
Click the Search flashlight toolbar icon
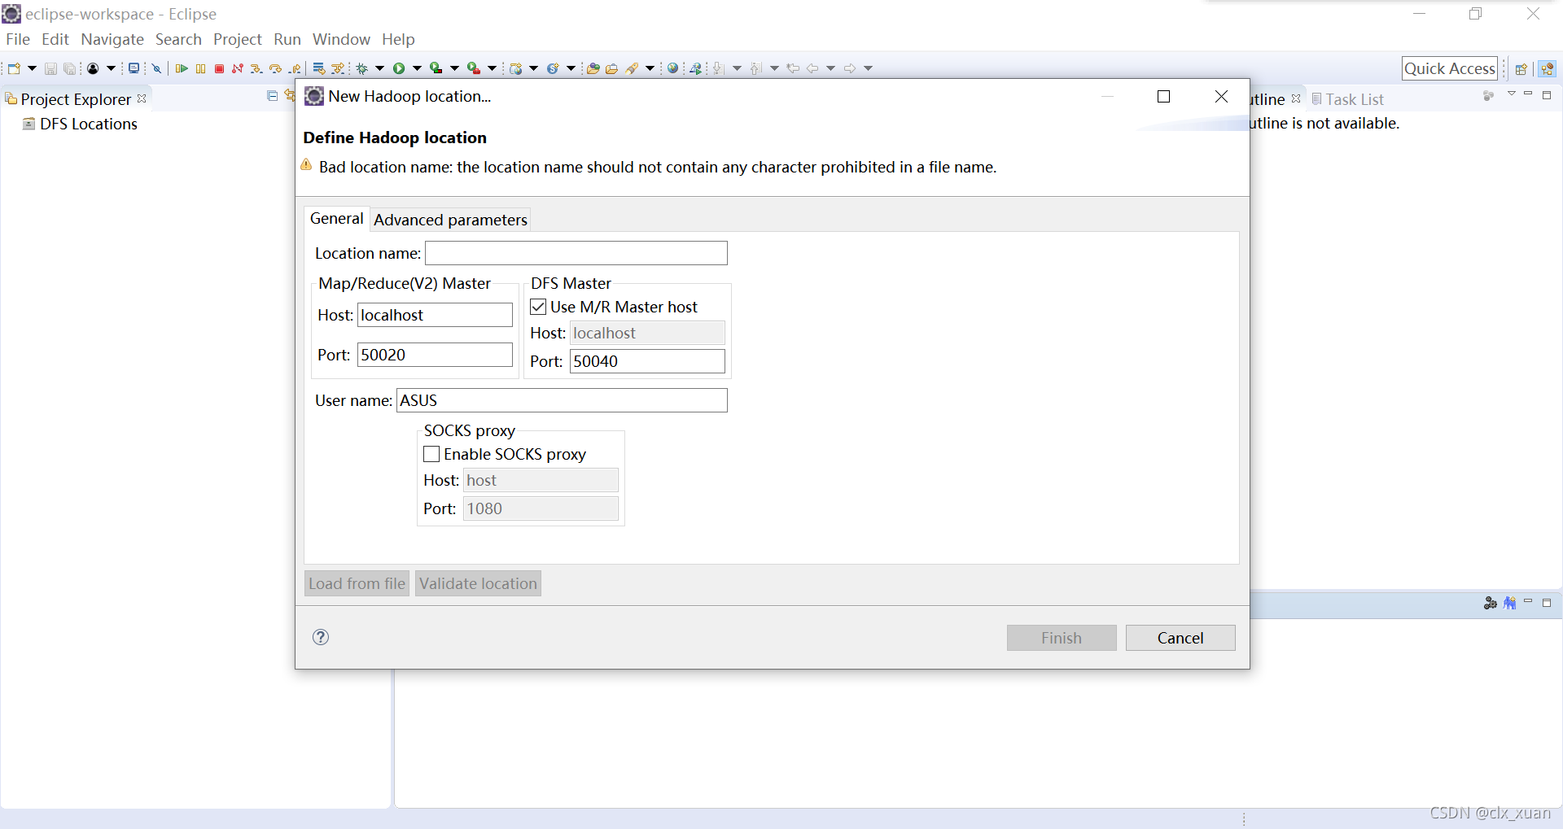[x=632, y=68]
